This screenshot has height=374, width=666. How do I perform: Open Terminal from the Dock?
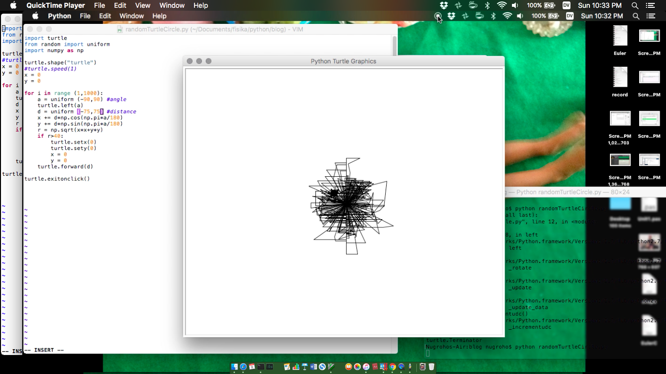tap(261, 367)
